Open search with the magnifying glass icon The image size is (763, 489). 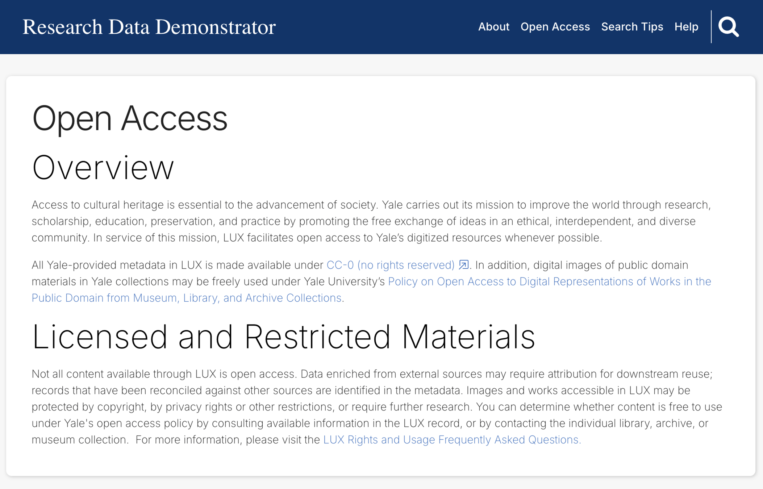[729, 27]
